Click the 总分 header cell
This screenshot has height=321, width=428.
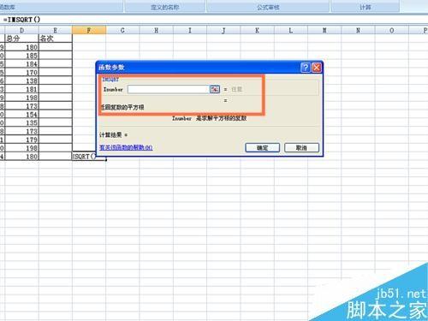pos(21,39)
